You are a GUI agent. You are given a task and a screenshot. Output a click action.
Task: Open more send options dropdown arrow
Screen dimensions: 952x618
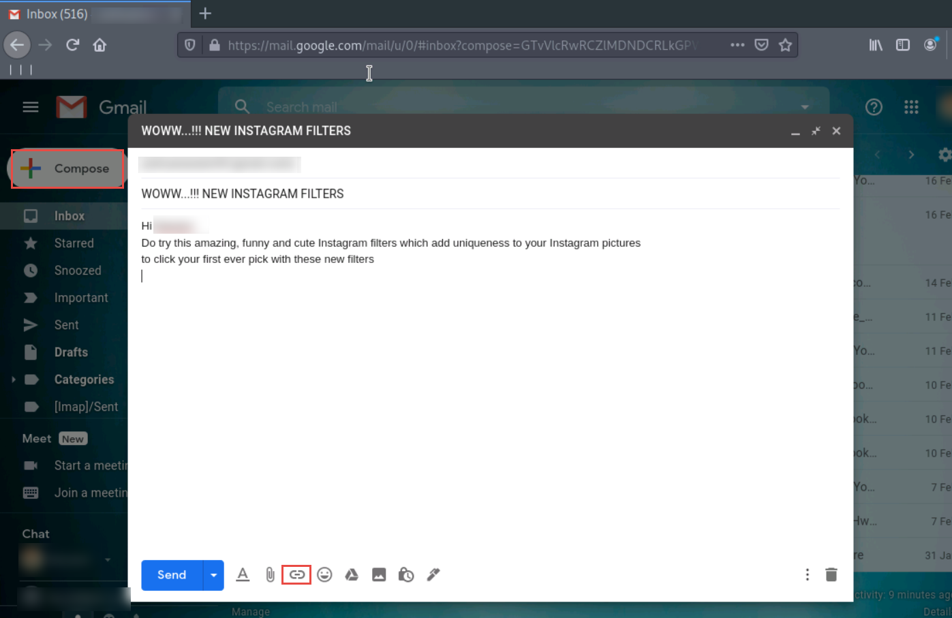point(213,575)
